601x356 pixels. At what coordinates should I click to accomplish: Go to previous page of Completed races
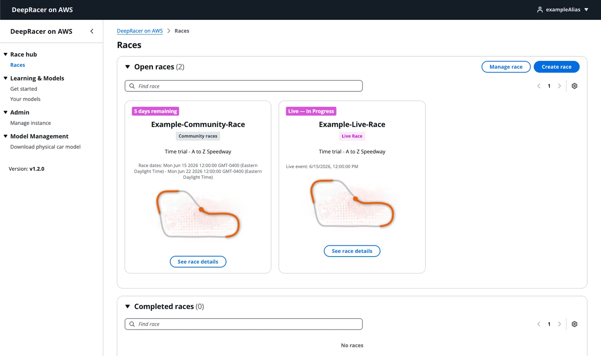click(539, 324)
